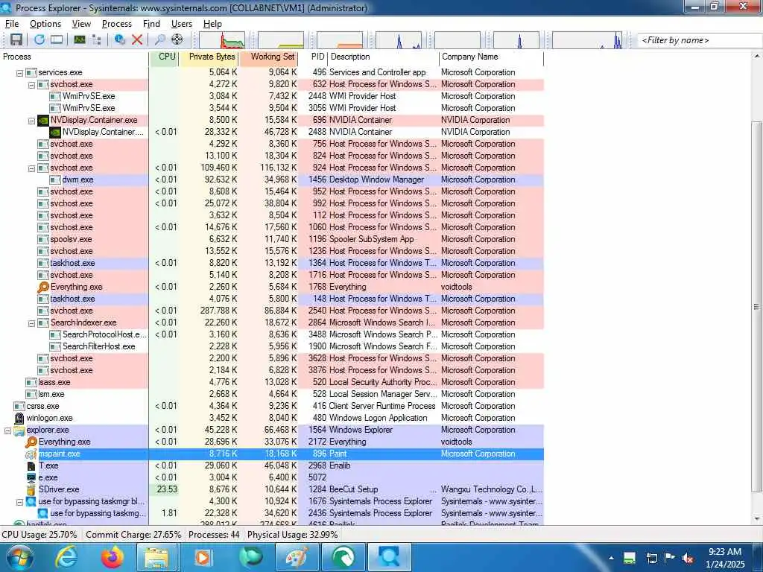Open the Help menu
The image size is (763, 572).
212,24
